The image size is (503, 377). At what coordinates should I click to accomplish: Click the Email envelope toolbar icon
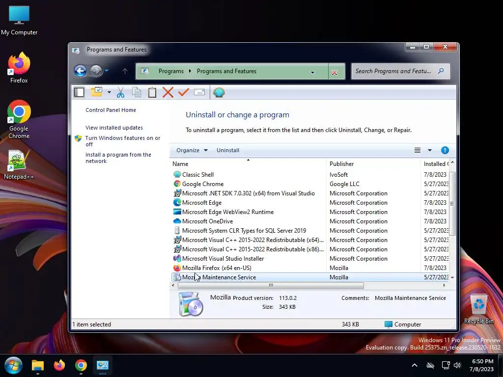tap(199, 92)
